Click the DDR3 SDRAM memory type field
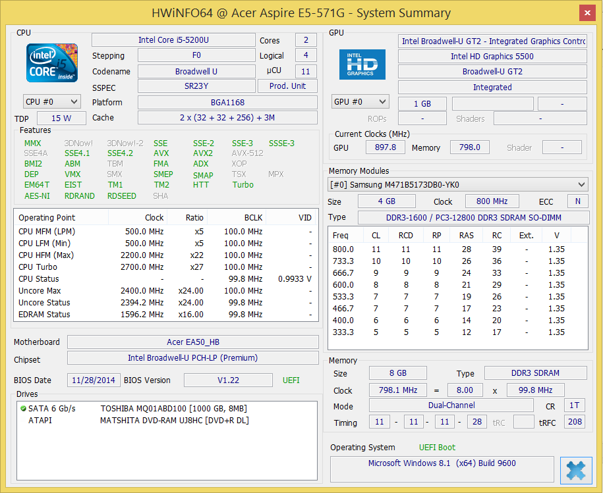The height and width of the screenshot is (493, 603). click(535, 373)
